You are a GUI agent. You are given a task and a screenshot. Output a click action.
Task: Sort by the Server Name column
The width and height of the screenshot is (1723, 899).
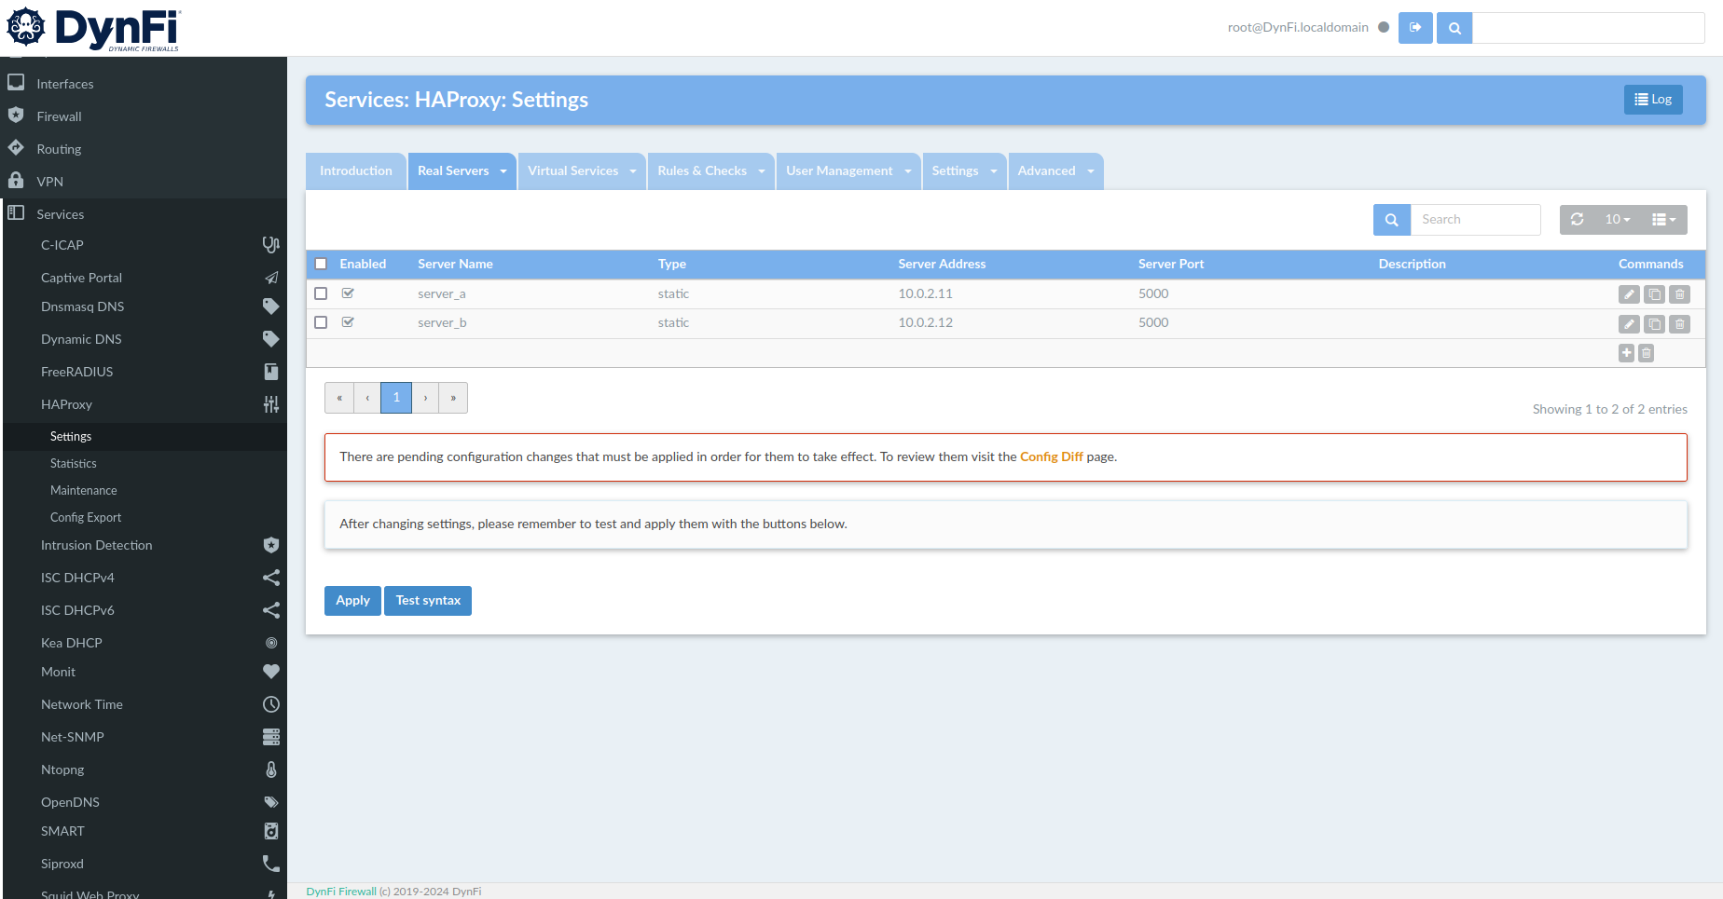pyautogui.click(x=455, y=264)
